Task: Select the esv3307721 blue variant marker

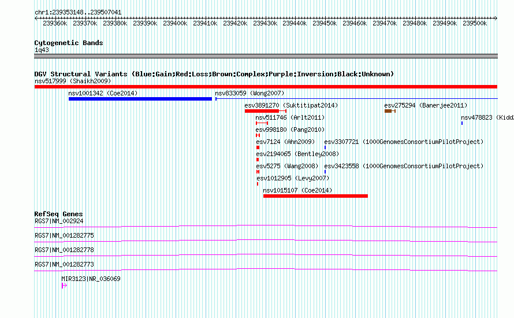Action: point(325,147)
